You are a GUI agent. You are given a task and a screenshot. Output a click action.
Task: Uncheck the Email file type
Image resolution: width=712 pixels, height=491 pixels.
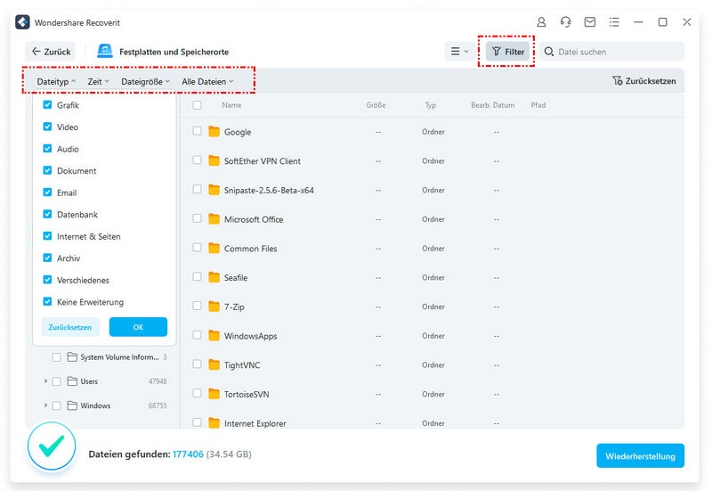47,192
